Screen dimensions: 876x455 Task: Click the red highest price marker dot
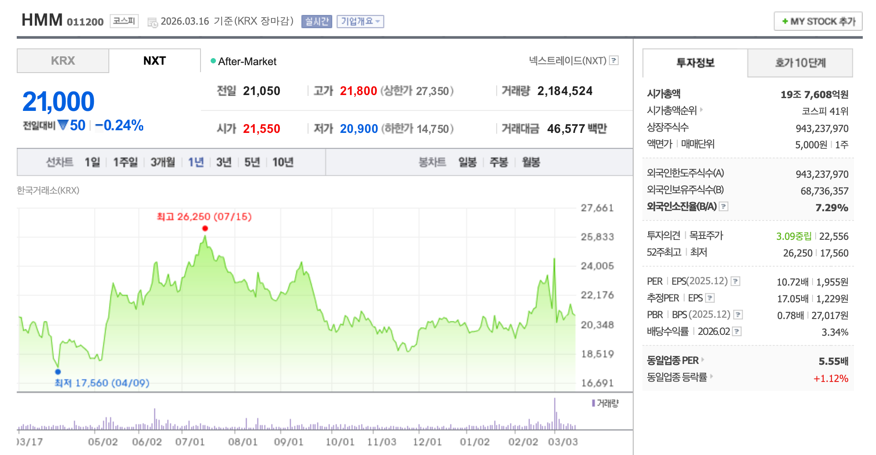tap(205, 228)
